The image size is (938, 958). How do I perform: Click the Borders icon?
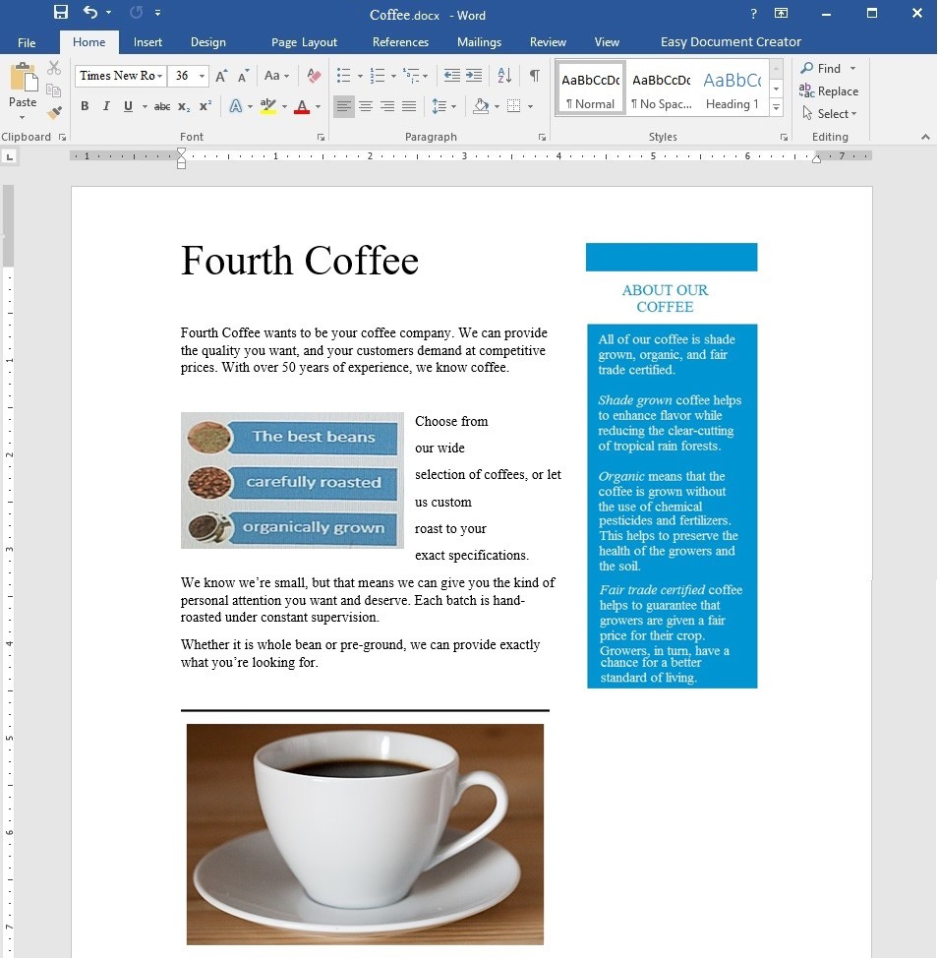(x=514, y=106)
